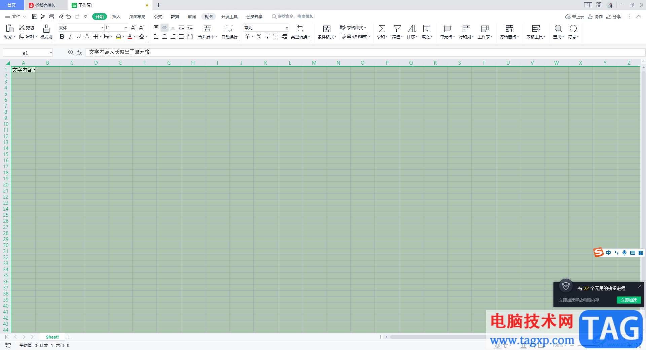This screenshot has height=350, width=646.
Task: Open a new document tab with plus
Action: (158, 5)
